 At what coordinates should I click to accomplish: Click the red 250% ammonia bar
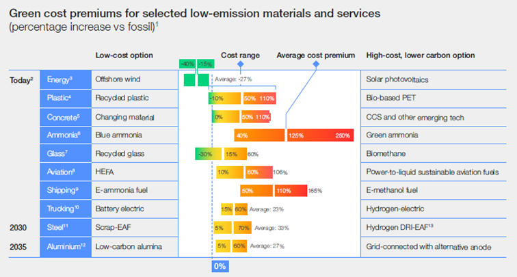[x=321, y=135]
